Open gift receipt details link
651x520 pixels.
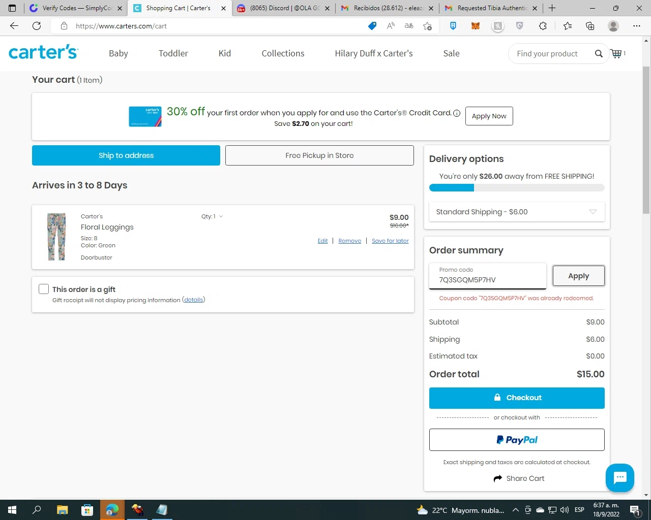194,300
